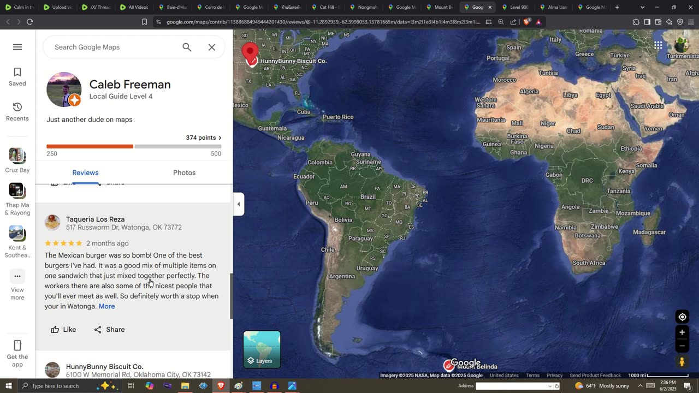
Task: Open United States region link
Action: point(504,376)
